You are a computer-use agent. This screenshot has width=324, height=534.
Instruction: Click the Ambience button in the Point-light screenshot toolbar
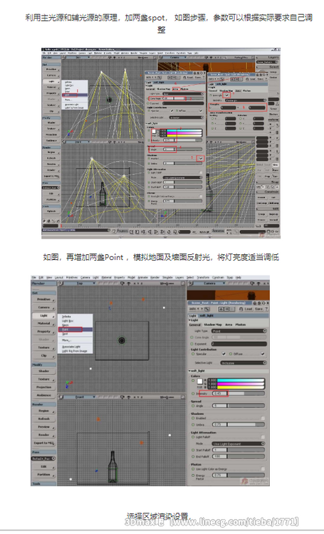coord(44,395)
